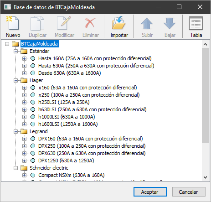Click the application icon in the title bar
The image size is (211, 202).
click(x=7, y=7)
